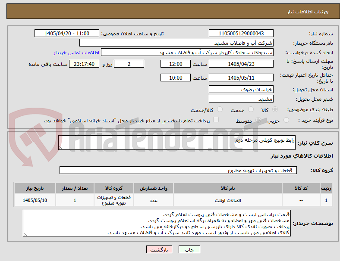Select the متوسط purchase type radio
The height and width of the screenshot is (261, 340).
coord(258,120)
